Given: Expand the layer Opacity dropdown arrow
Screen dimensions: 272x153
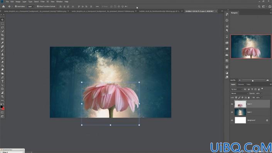Looking at the screenshot, I should coord(261,93).
